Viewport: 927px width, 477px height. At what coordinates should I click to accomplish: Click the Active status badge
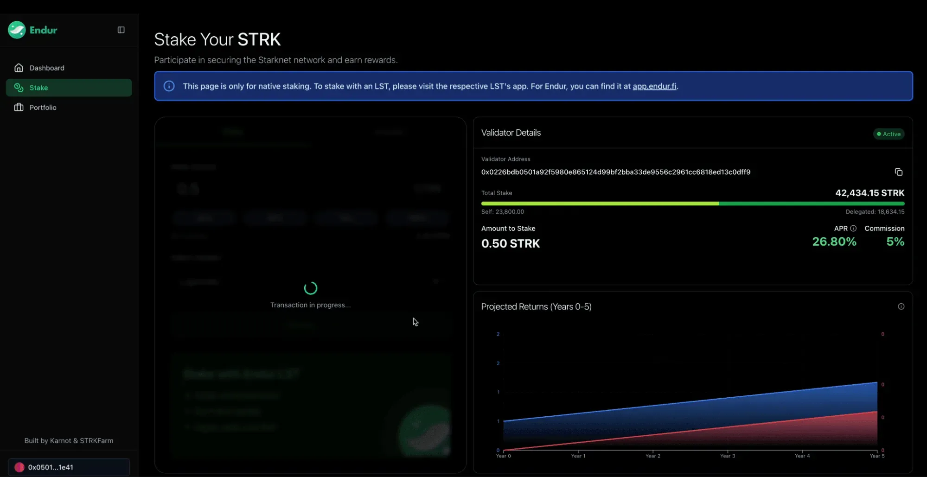point(889,134)
